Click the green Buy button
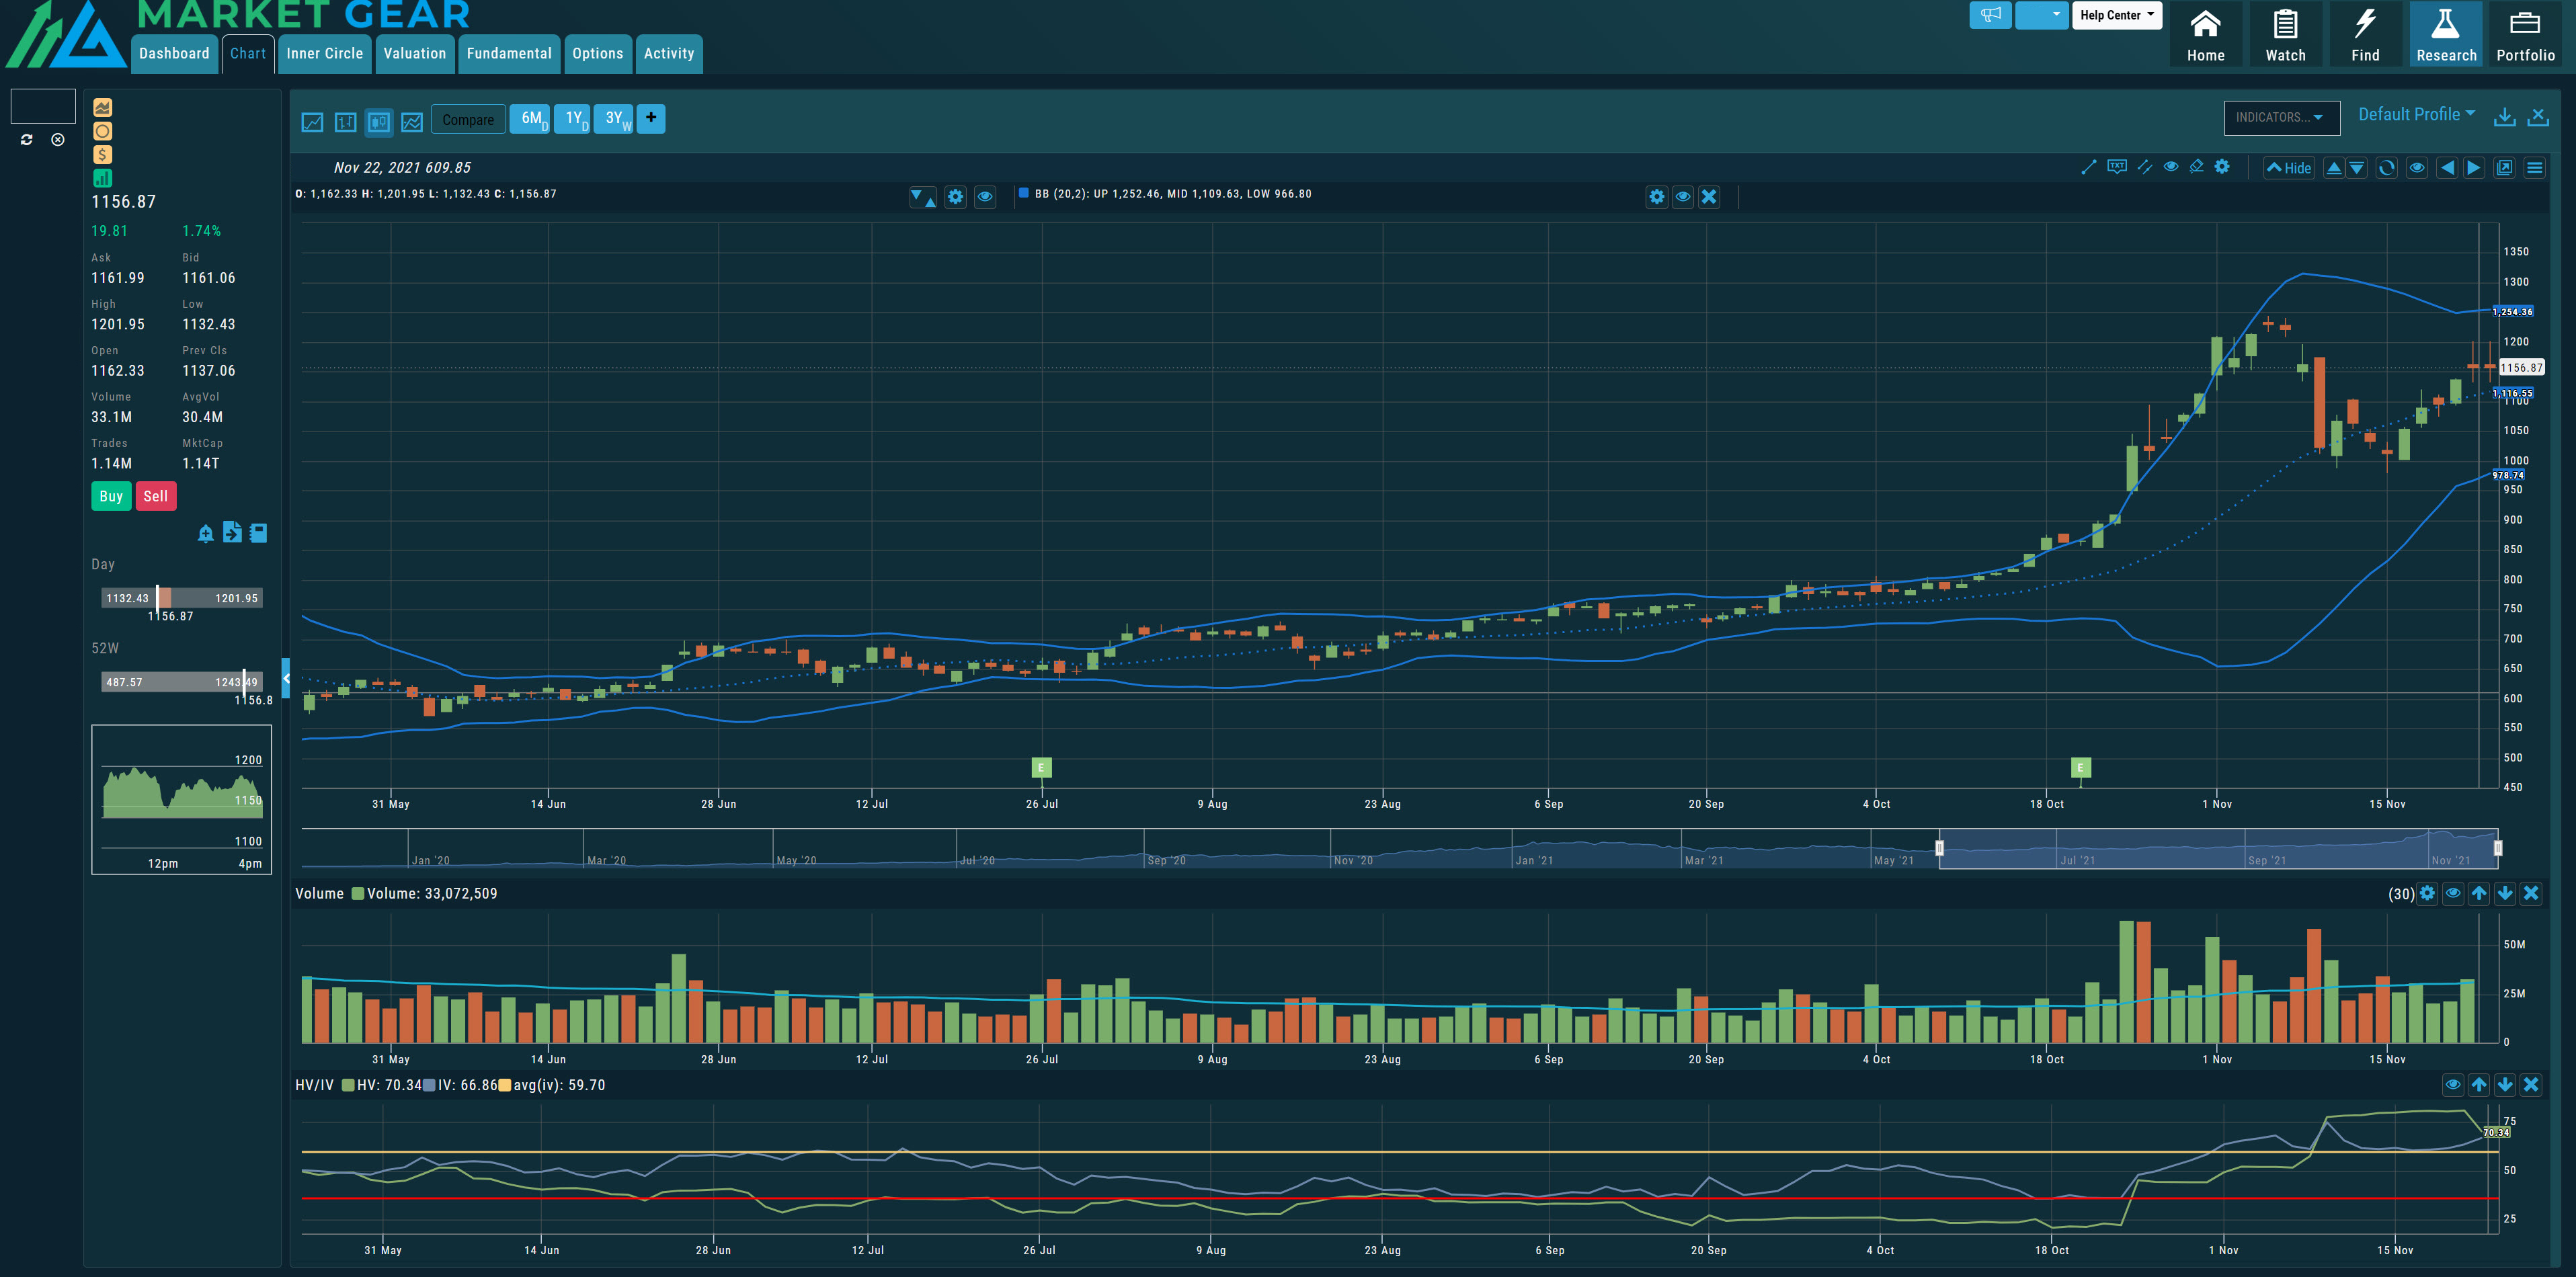The width and height of the screenshot is (2576, 1277). coord(111,496)
